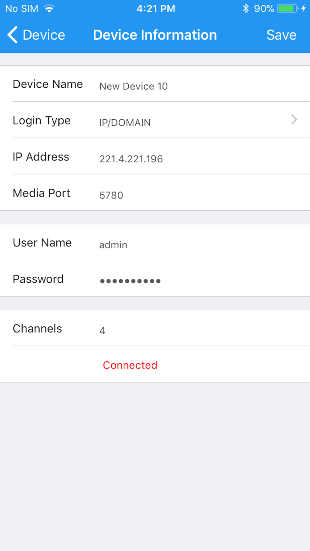The width and height of the screenshot is (310, 551).
Task: Tap the Device Information title
Action: [155, 35]
